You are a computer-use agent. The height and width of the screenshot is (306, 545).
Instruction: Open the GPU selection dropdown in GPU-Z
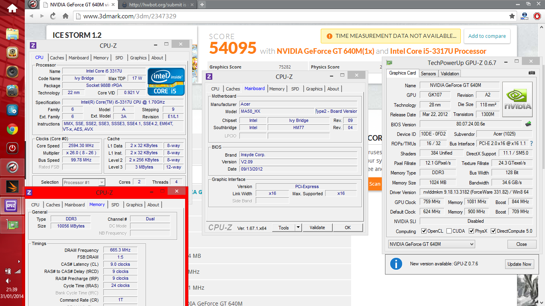pyautogui.click(x=431, y=244)
